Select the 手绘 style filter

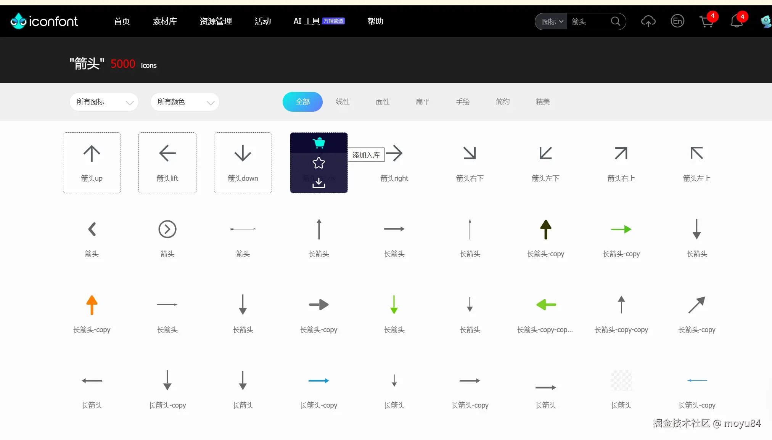coord(463,102)
